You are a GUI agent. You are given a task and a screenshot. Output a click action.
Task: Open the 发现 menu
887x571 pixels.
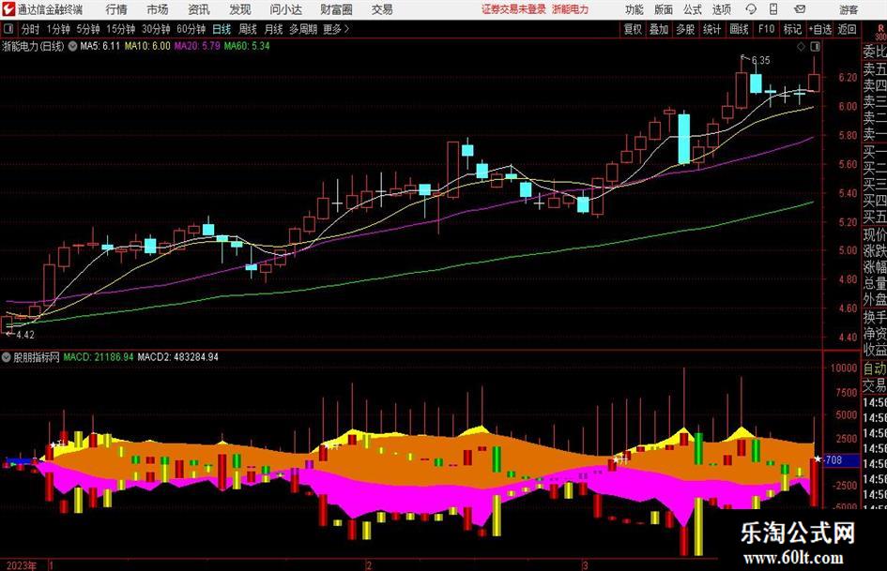coord(240,9)
